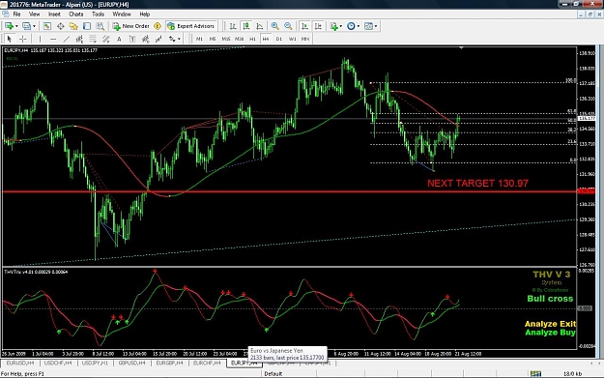Select the crosshair tool

click(x=23, y=39)
